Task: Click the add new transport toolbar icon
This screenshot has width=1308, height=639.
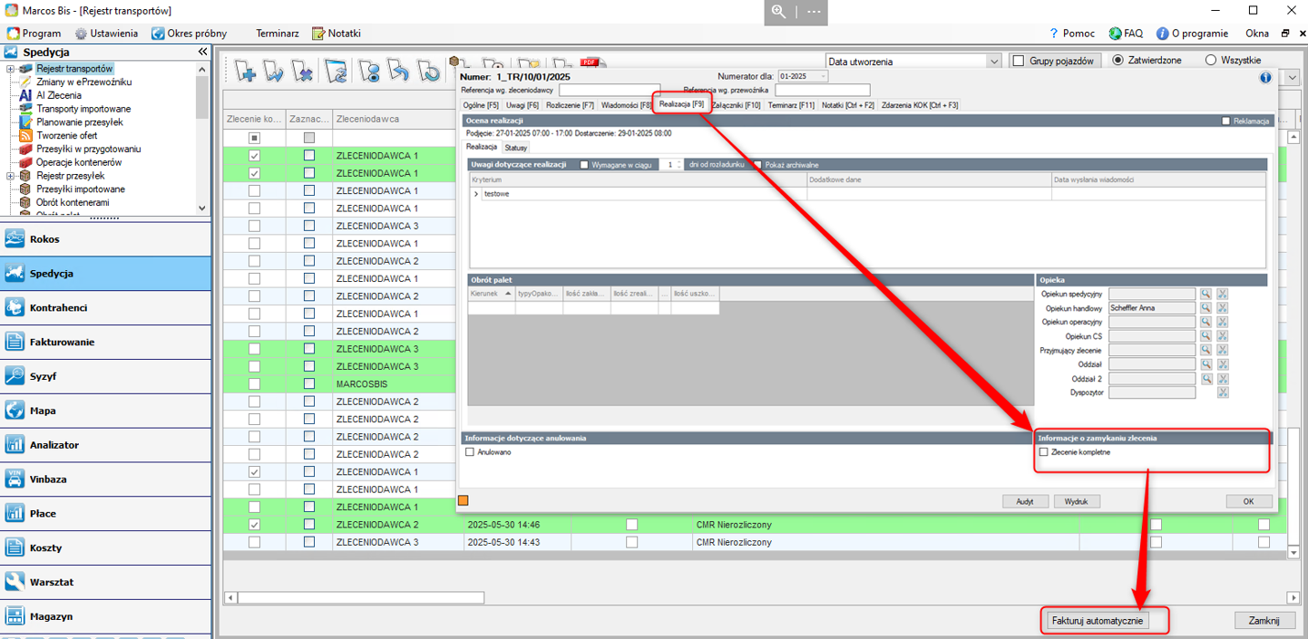Action: 245,71
